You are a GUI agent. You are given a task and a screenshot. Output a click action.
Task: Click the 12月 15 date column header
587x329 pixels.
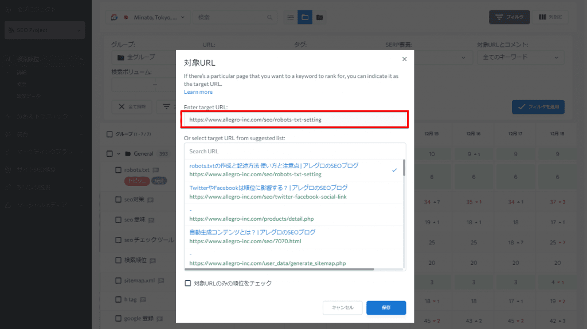tap(432, 134)
